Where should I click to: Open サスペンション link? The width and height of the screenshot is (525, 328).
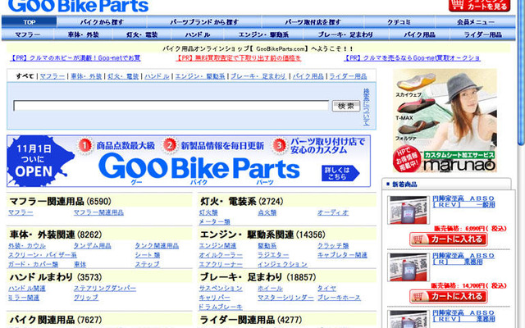(221, 288)
